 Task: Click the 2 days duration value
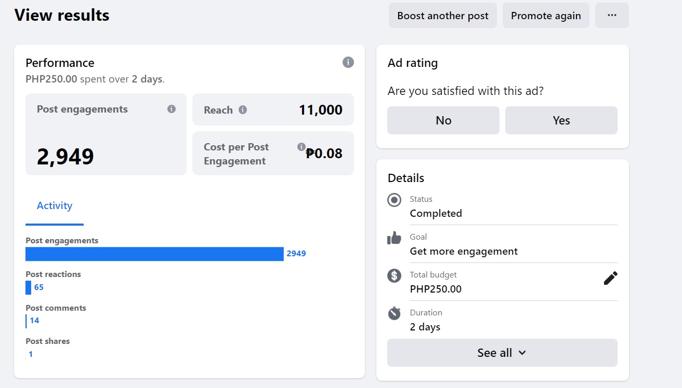tap(425, 327)
